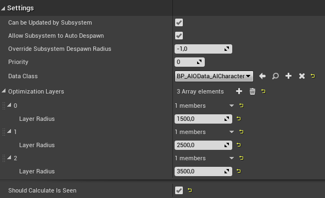Collapse array element 2
This screenshot has height=198, width=325.
coord(9,158)
